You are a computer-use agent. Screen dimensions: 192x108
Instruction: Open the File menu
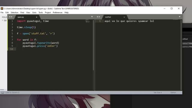[2, 13]
